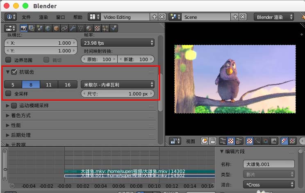This screenshot has height=193, width=305.
Task: Enable the 运动模糊采样 checkbox
Action: click(x=14, y=106)
